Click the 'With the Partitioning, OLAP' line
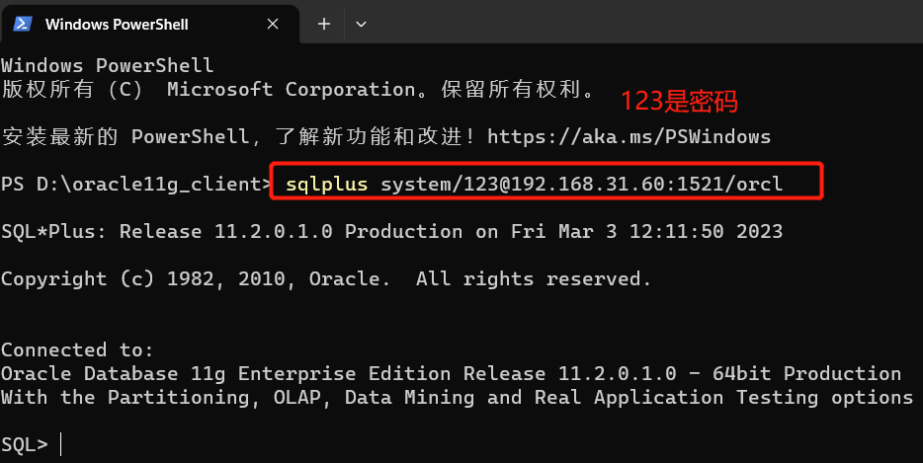 tap(457, 398)
